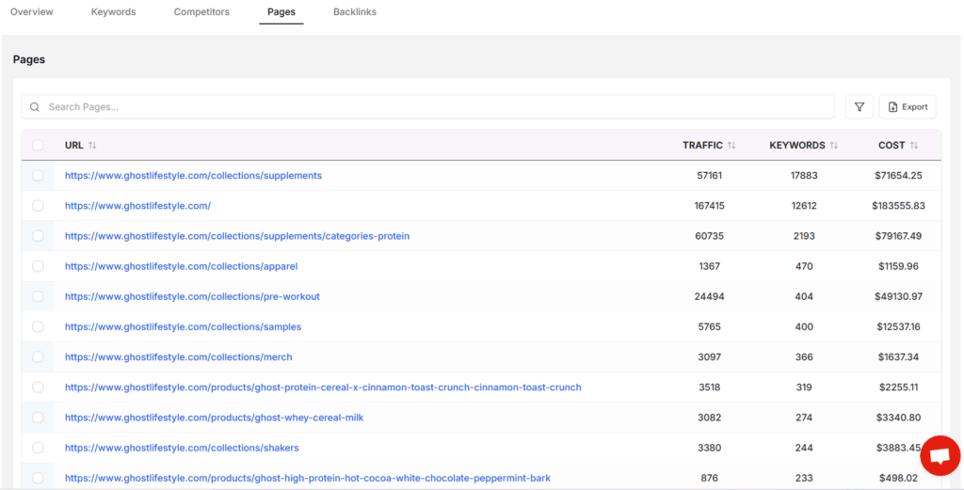This screenshot has width=964, height=490.
Task: Check the ghost-whey-cereal-milk row checkbox
Action: point(38,418)
